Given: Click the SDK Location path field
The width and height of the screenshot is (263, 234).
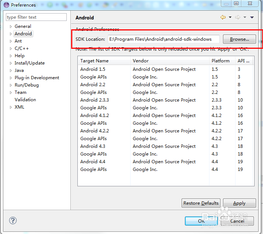Looking at the screenshot, I should coord(164,39).
